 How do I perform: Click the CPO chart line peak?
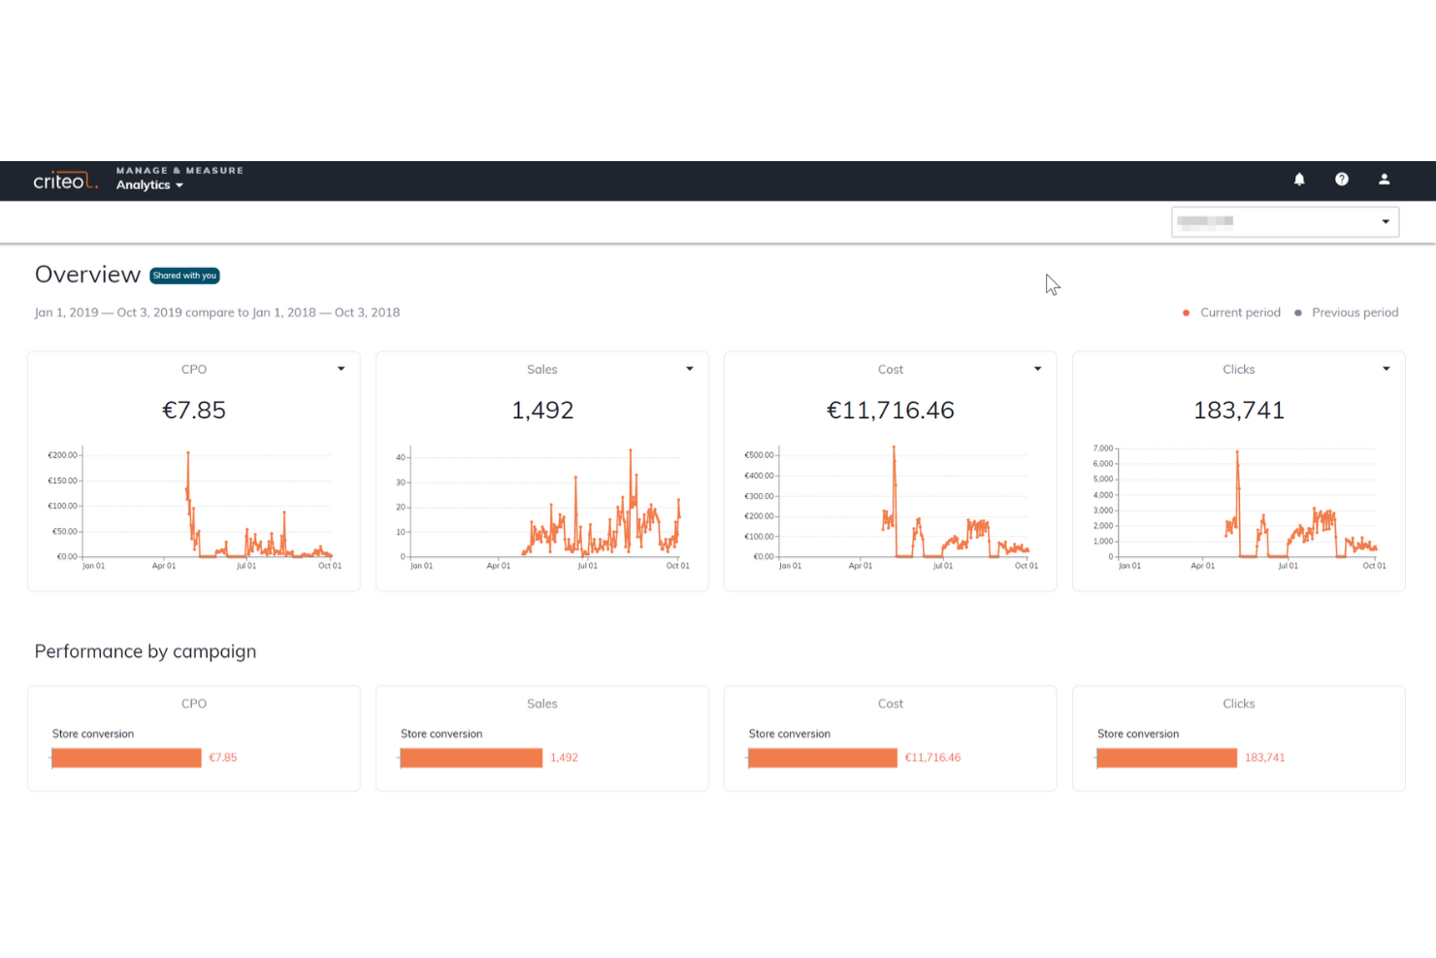[188, 452]
